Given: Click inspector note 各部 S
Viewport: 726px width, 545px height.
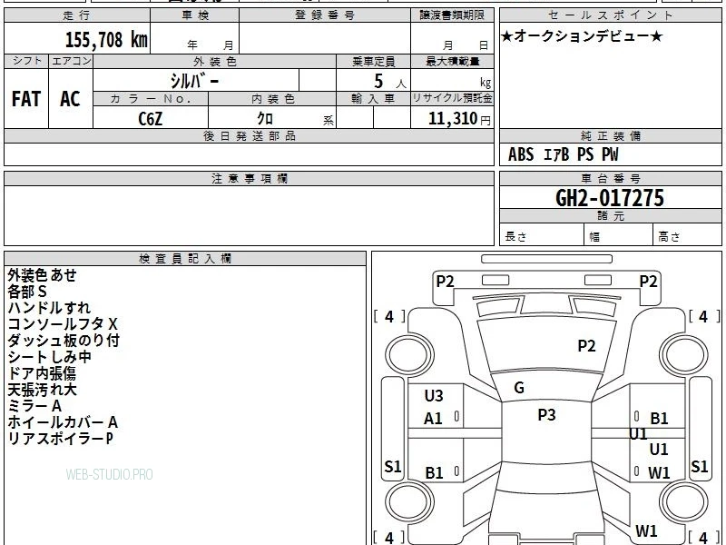Looking at the screenshot, I should pos(27,292).
